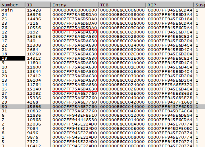Select thread 30 with ID 15896

(102, 107)
